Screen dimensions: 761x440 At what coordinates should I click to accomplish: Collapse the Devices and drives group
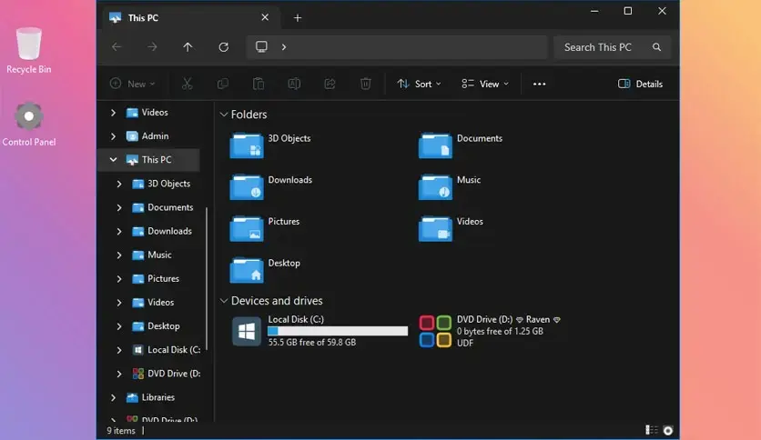pyautogui.click(x=224, y=301)
